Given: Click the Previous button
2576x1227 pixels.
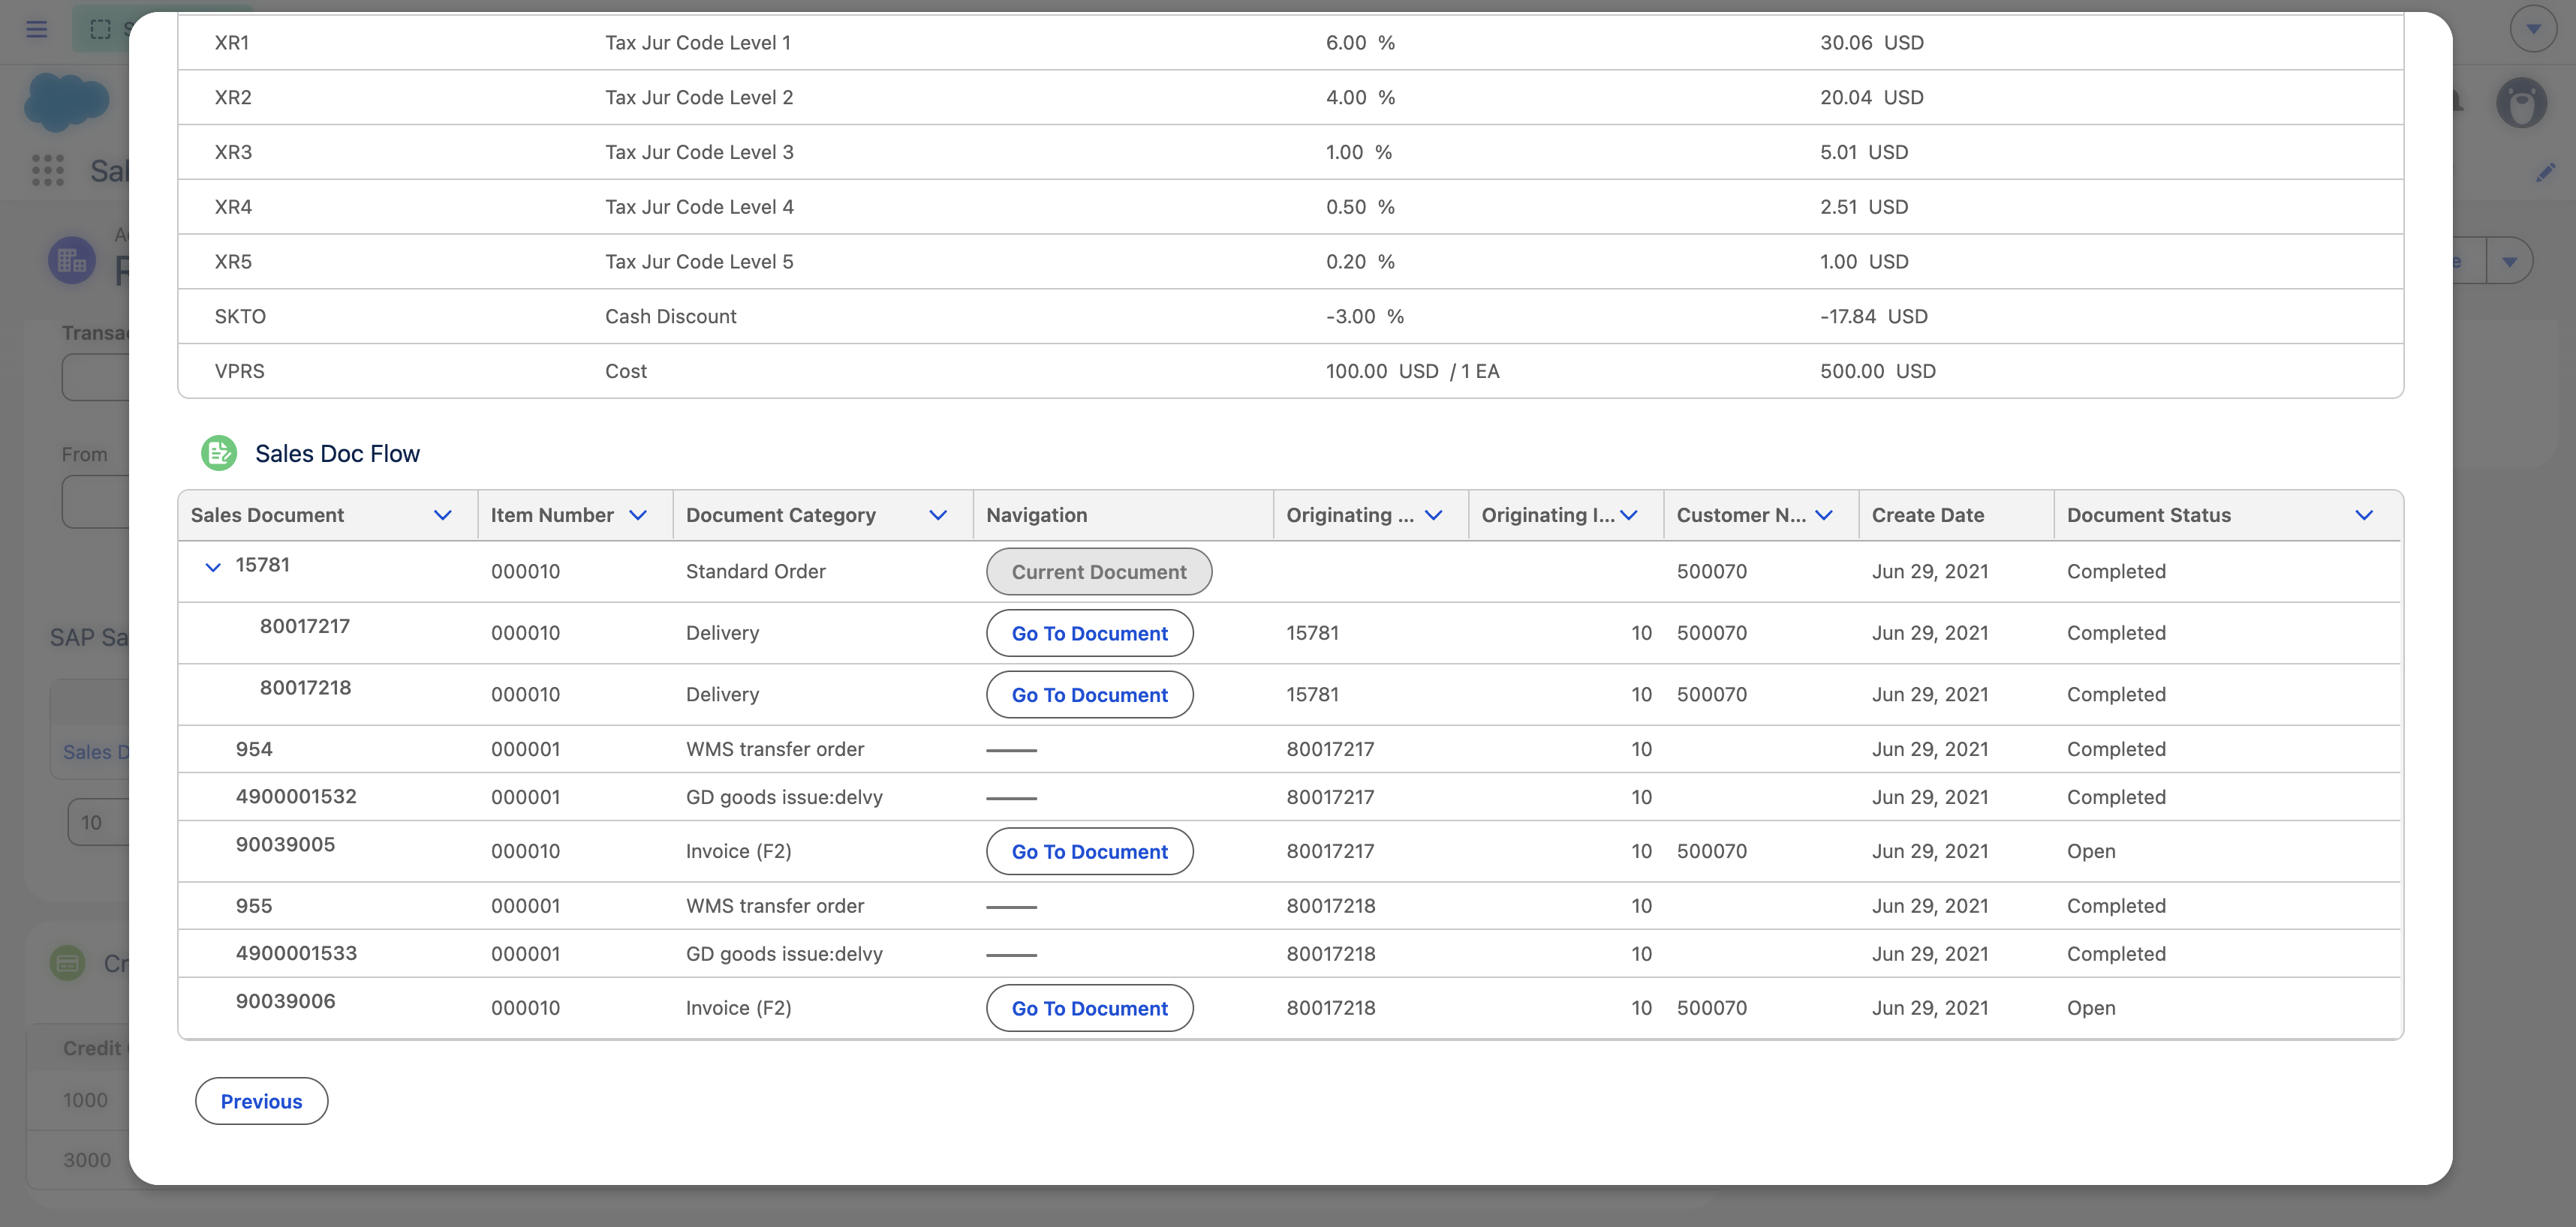Looking at the screenshot, I should click(x=261, y=1101).
